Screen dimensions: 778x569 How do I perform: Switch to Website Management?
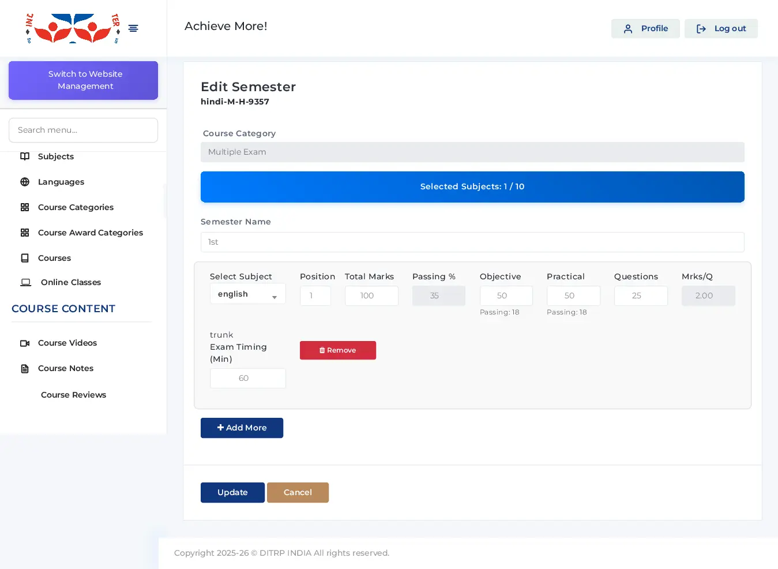pyautogui.click(x=84, y=80)
